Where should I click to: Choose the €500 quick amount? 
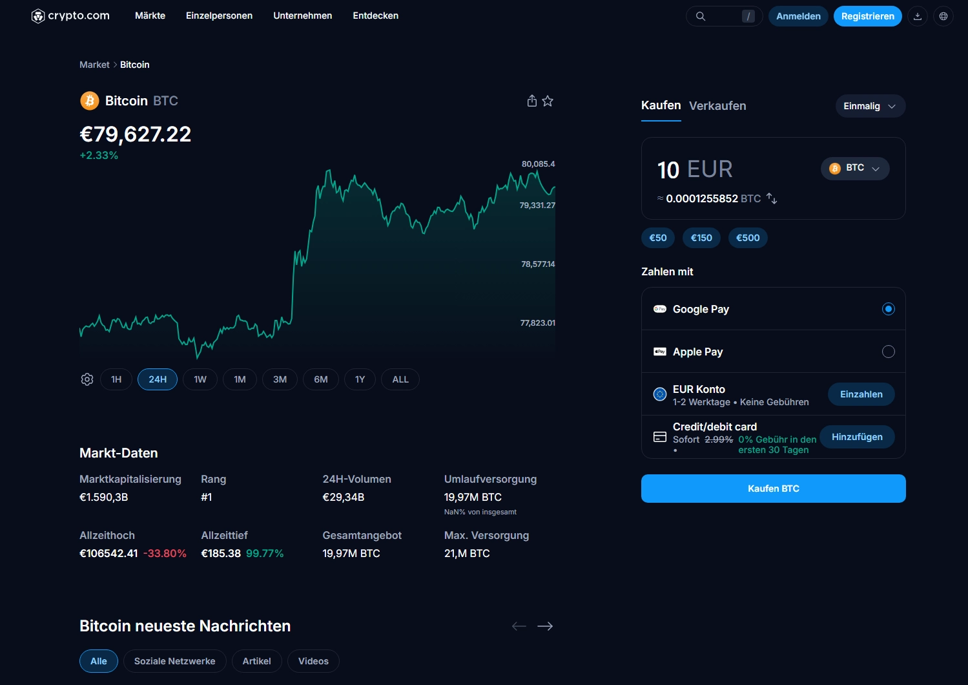pos(748,238)
